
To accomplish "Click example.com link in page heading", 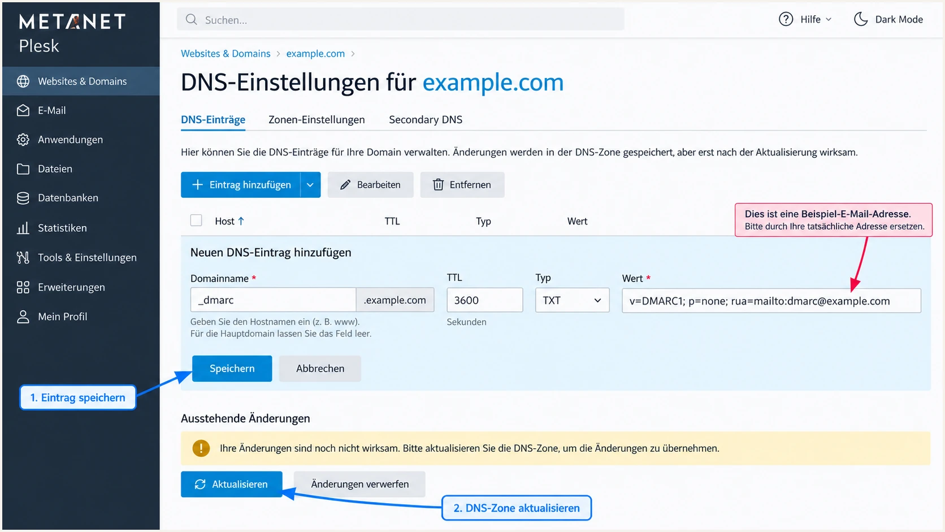I will [x=493, y=83].
